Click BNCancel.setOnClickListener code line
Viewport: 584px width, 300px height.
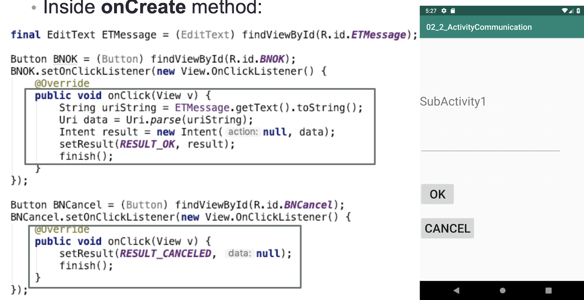pos(181,217)
